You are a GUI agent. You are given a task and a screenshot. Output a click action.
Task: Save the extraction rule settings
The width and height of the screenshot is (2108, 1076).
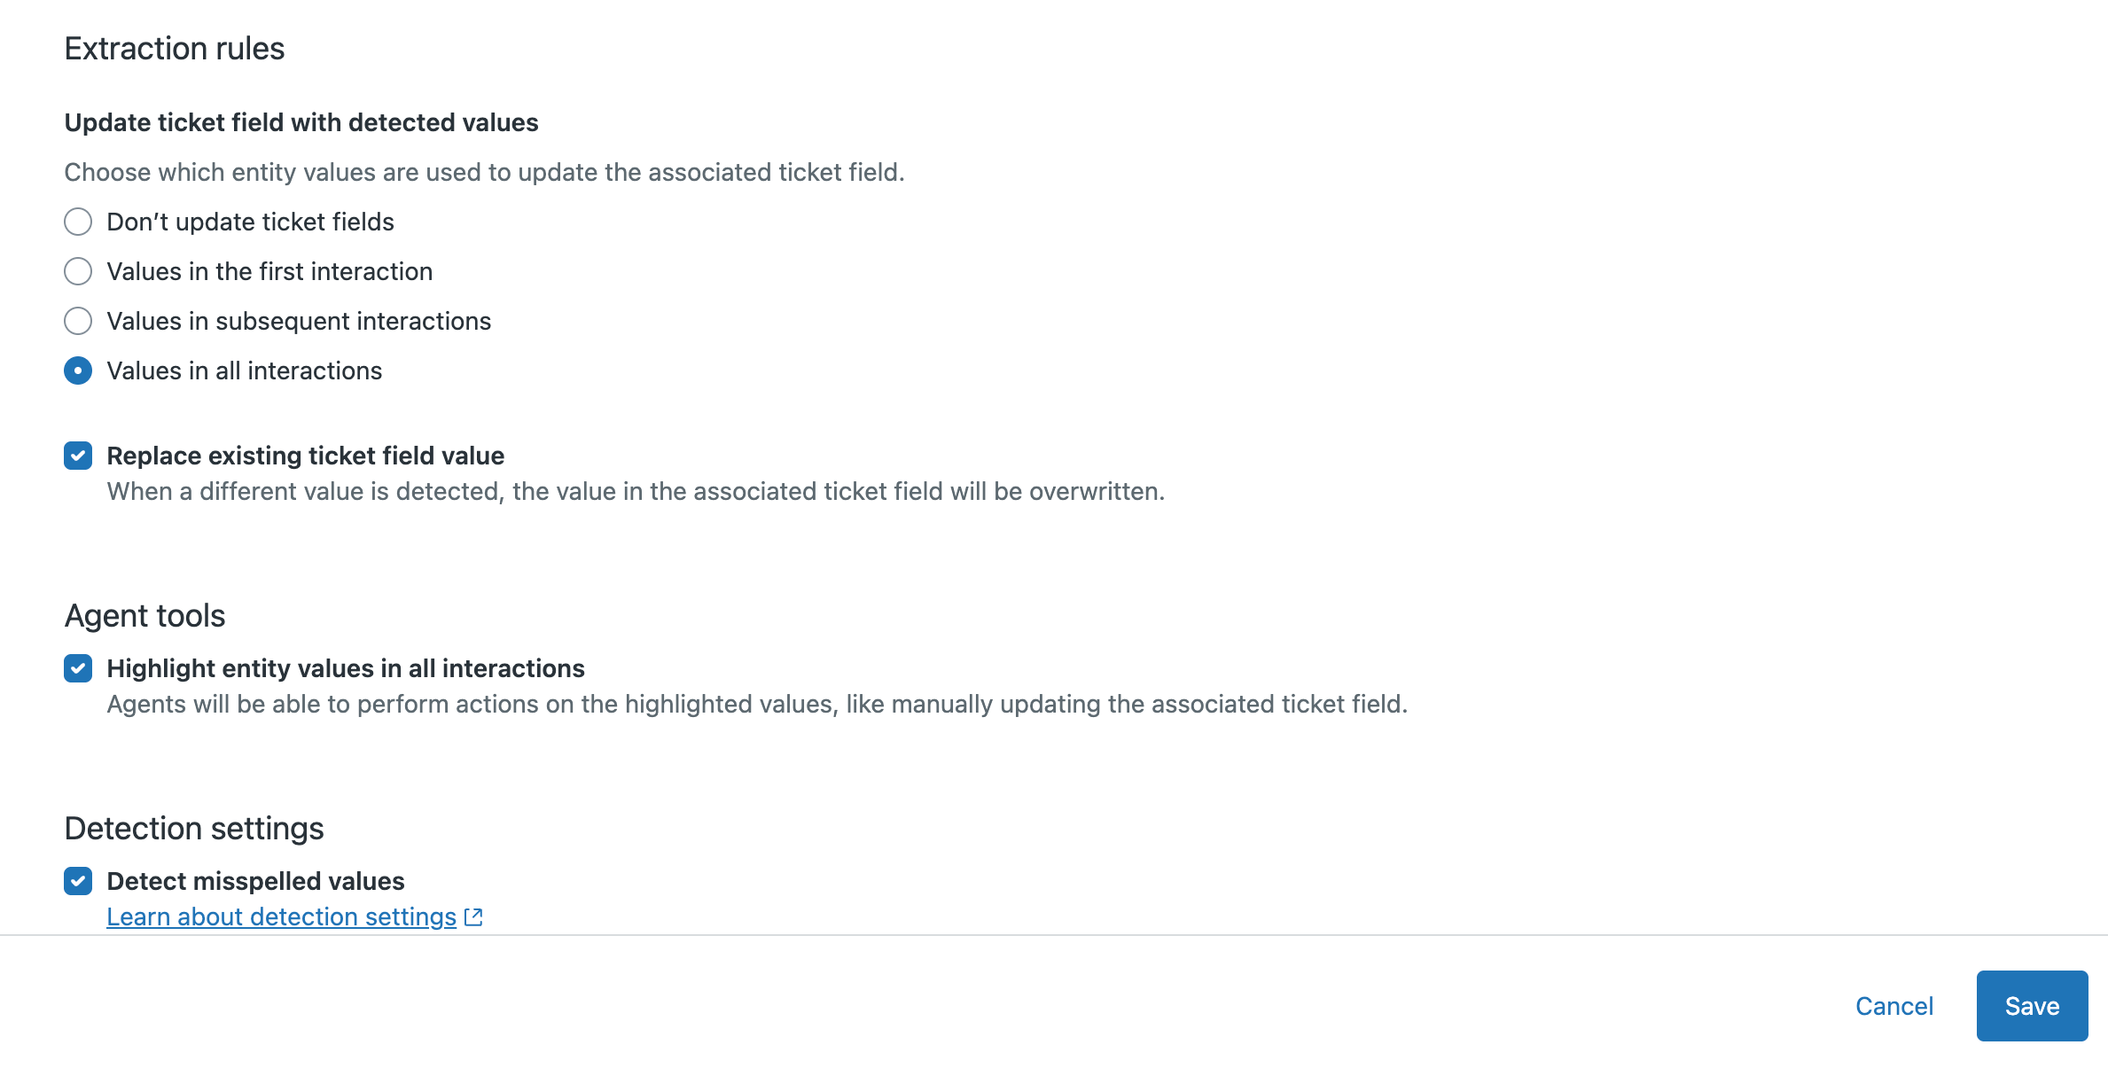[x=2032, y=1006]
